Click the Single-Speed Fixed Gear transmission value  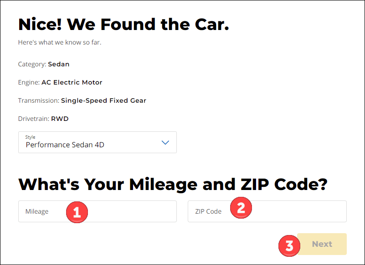103,100
